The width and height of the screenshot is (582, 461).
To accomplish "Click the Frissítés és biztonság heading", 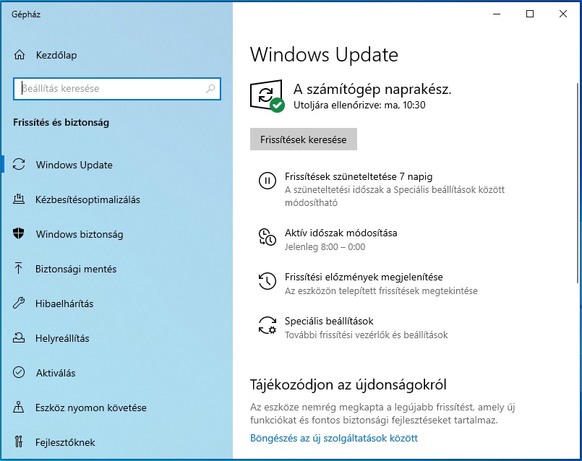I will [x=61, y=122].
